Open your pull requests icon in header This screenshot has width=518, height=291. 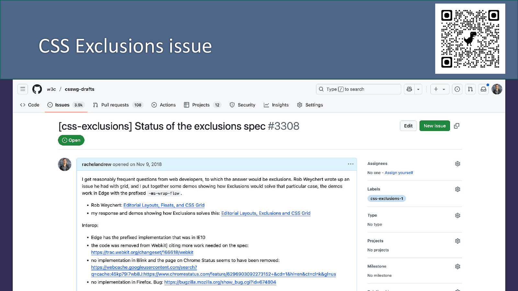click(x=470, y=89)
